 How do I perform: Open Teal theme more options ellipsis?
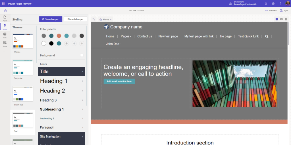coord(31,131)
